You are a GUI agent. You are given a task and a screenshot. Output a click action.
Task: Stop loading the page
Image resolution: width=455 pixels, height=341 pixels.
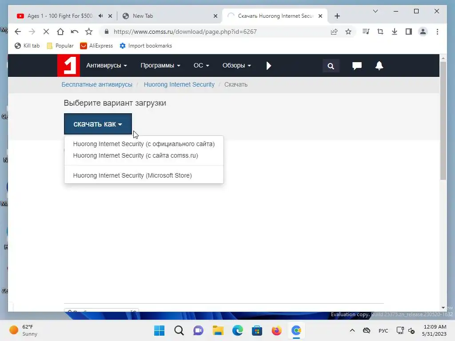[x=46, y=32]
